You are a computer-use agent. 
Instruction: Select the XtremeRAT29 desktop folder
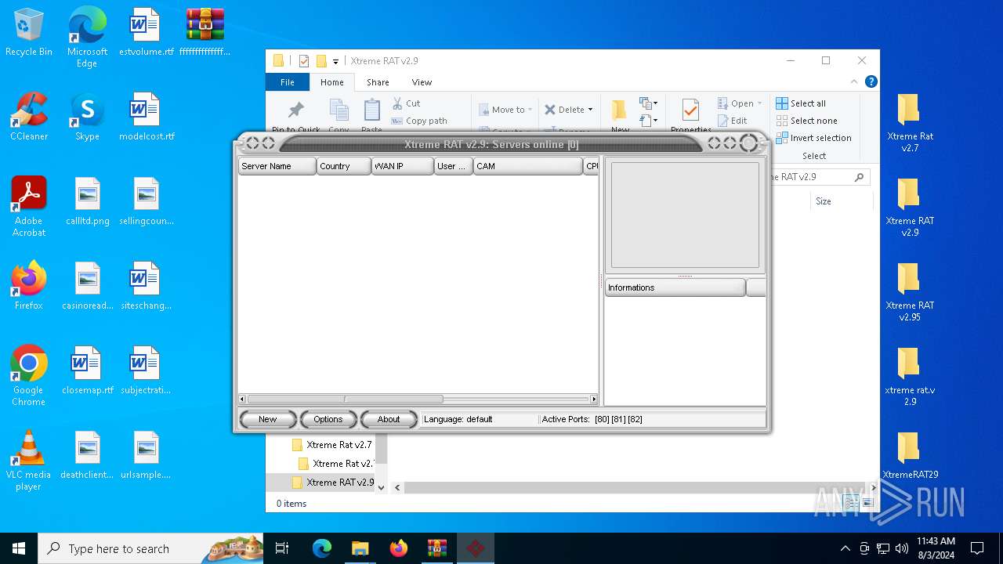pyautogui.click(x=909, y=456)
